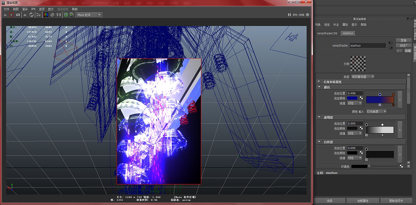Open the color 插值 线性 interpolation dropdown
Image resolution: width=416 pixels, height=205 pixels.
click(355, 103)
